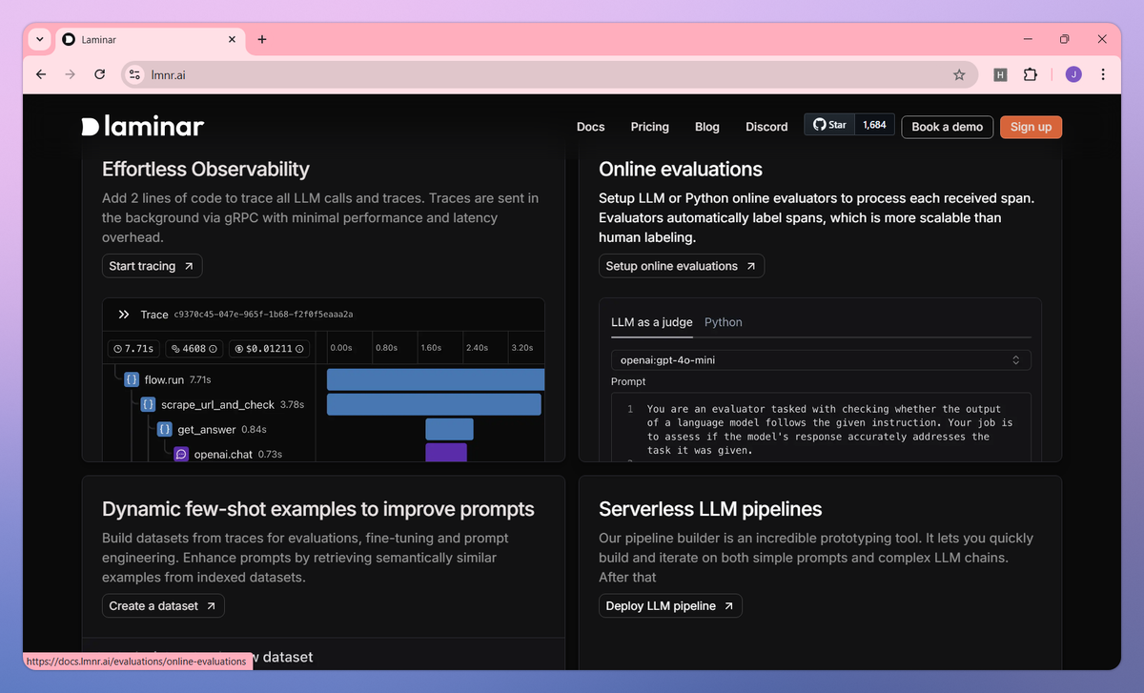Image resolution: width=1144 pixels, height=693 pixels.
Task: Click the 1.60s timeline tick label
Action: [431, 348]
